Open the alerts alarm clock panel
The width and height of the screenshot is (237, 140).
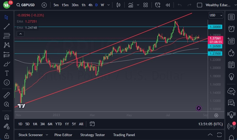coord(231,29)
